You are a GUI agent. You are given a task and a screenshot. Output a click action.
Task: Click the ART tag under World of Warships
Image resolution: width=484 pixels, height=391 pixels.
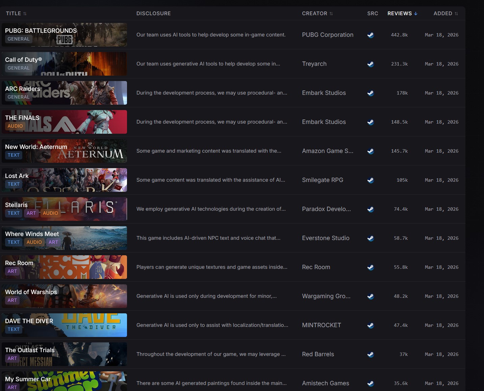click(12, 300)
